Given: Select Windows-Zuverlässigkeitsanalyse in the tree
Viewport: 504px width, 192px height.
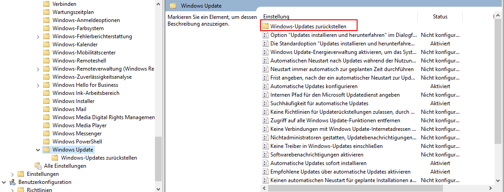Looking at the screenshot, I should (92, 77).
